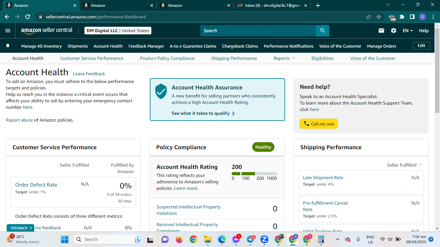Viewport: 440px width, 247px height.
Task: Open Manage All Inventory in favorites bar
Action: (42, 46)
